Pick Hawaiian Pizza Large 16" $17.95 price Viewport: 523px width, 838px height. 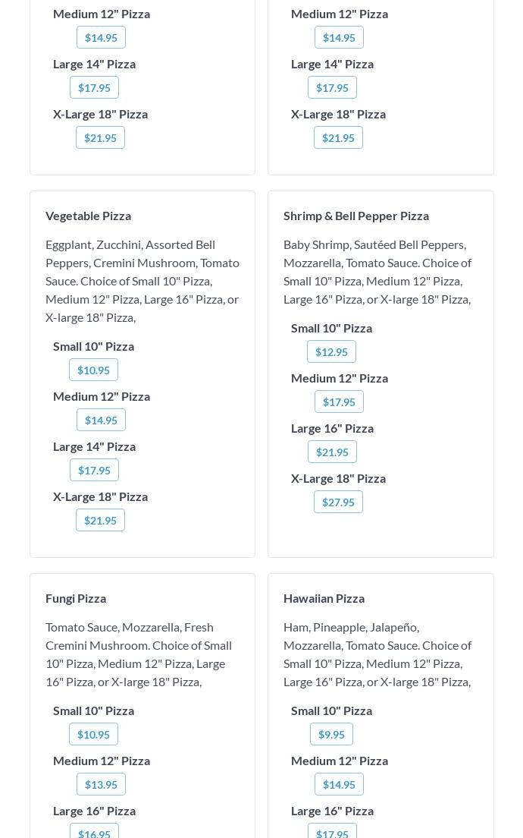pos(332,832)
